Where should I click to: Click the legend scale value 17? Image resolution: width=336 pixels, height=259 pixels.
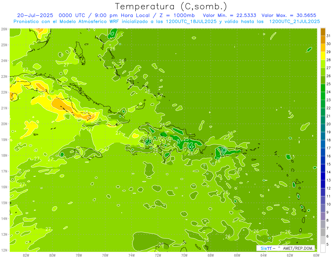(329, 148)
